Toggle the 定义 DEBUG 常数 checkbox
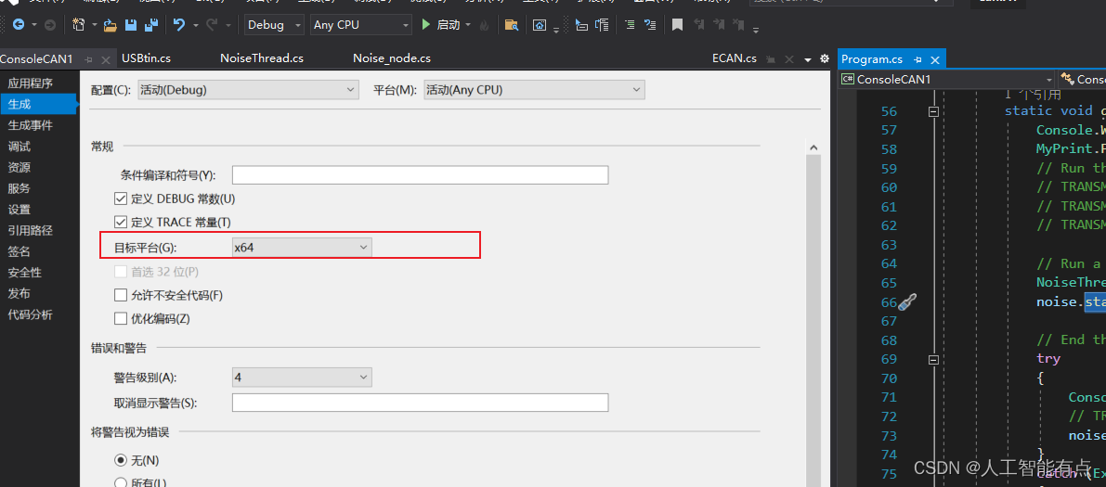This screenshot has height=487, width=1106. coord(119,199)
